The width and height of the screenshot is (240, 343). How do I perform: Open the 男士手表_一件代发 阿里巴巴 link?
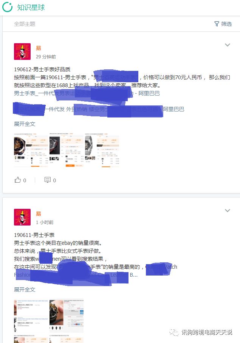pos(87,93)
